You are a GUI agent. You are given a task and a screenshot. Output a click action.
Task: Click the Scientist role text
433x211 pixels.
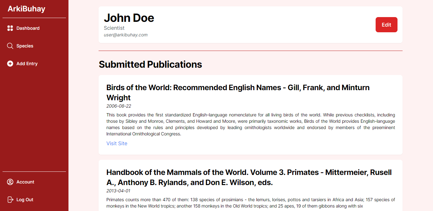click(x=114, y=28)
